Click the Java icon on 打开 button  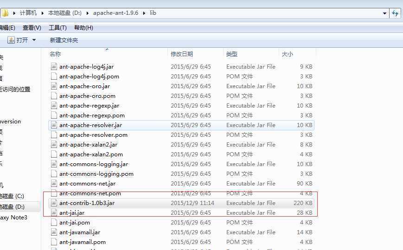point(11,40)
